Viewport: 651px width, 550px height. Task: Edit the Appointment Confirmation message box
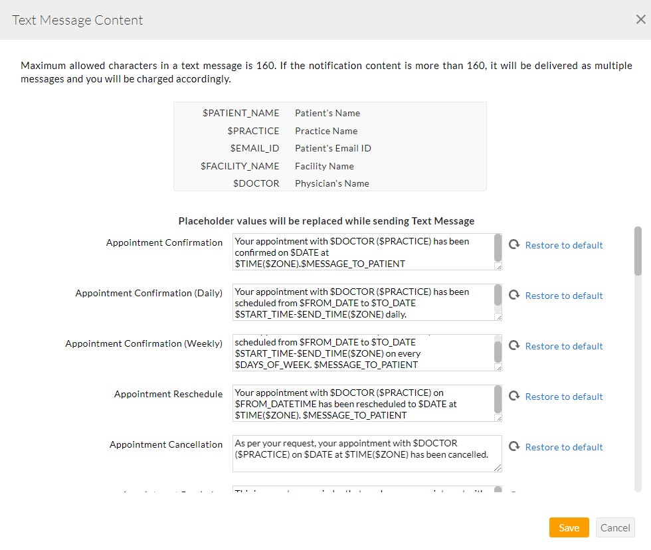[363, 252]
